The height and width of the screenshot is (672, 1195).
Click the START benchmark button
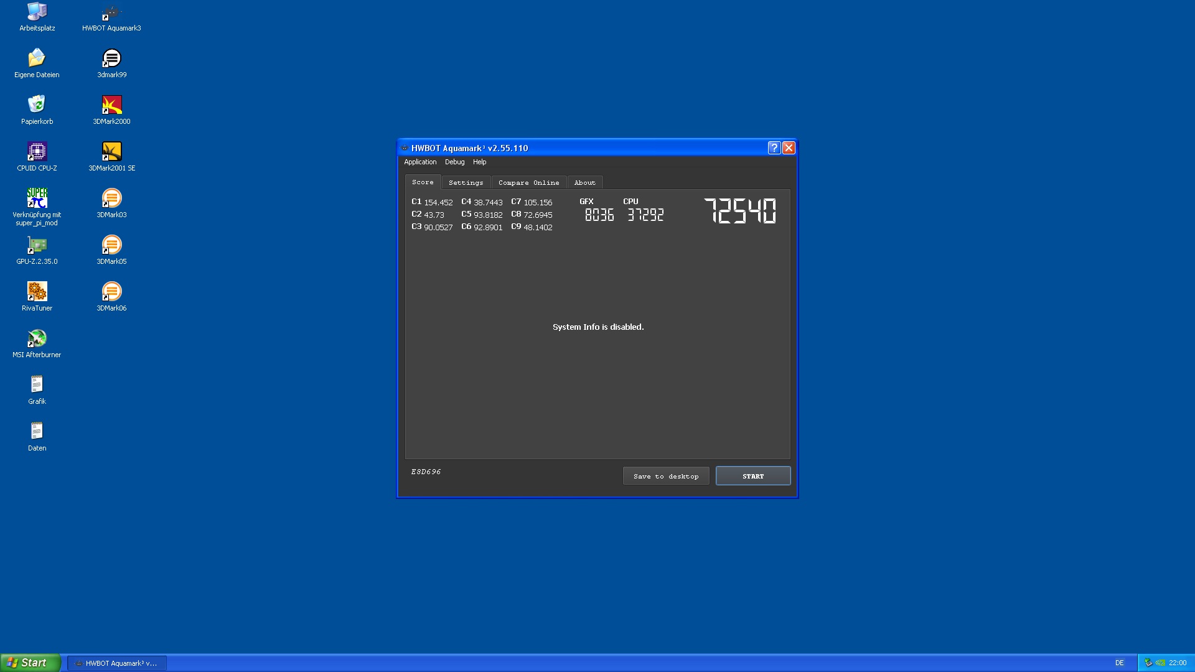753,476
